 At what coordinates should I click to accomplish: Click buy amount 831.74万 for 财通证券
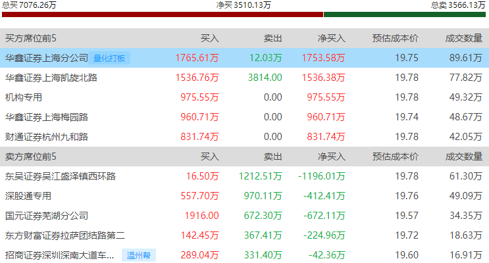[199, 137]
